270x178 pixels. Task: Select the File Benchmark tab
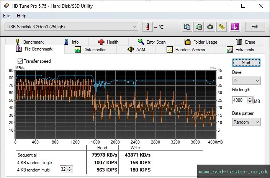tap(34, 49)
